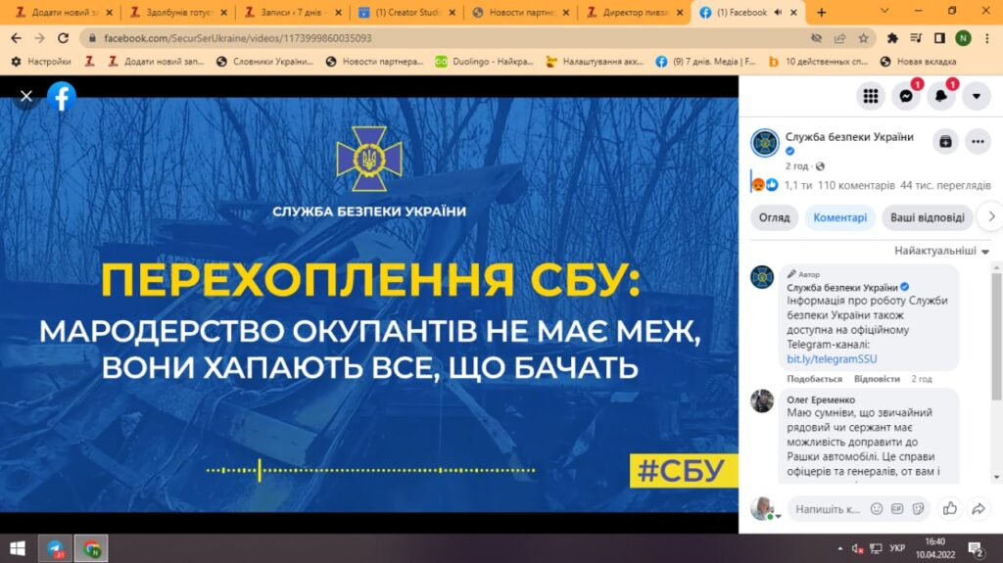Open the Facebook notifications bell
The width and height of the screenshot is (1003, 563).
tap(941, 96)
